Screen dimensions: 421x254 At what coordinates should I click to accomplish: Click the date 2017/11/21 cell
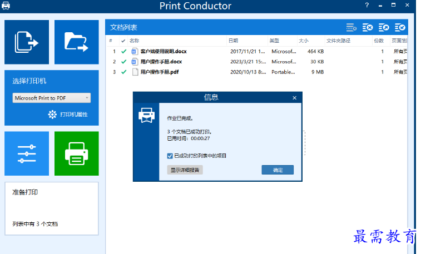tap(247, 51)
